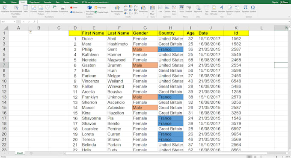Click the Insert Function fx button

(x=35, y=22)
